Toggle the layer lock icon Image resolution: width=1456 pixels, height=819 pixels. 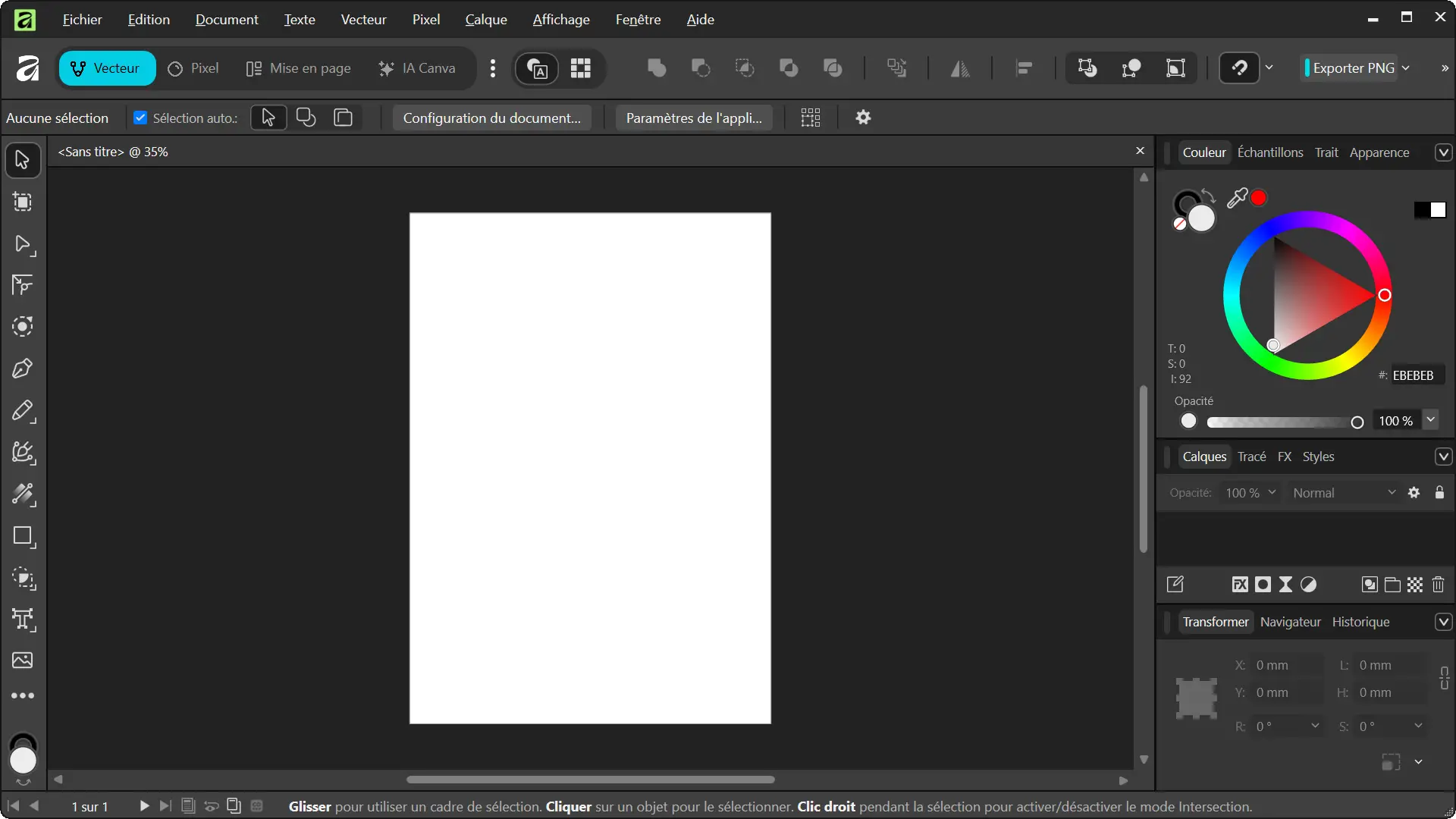(x=1439, y=493)
